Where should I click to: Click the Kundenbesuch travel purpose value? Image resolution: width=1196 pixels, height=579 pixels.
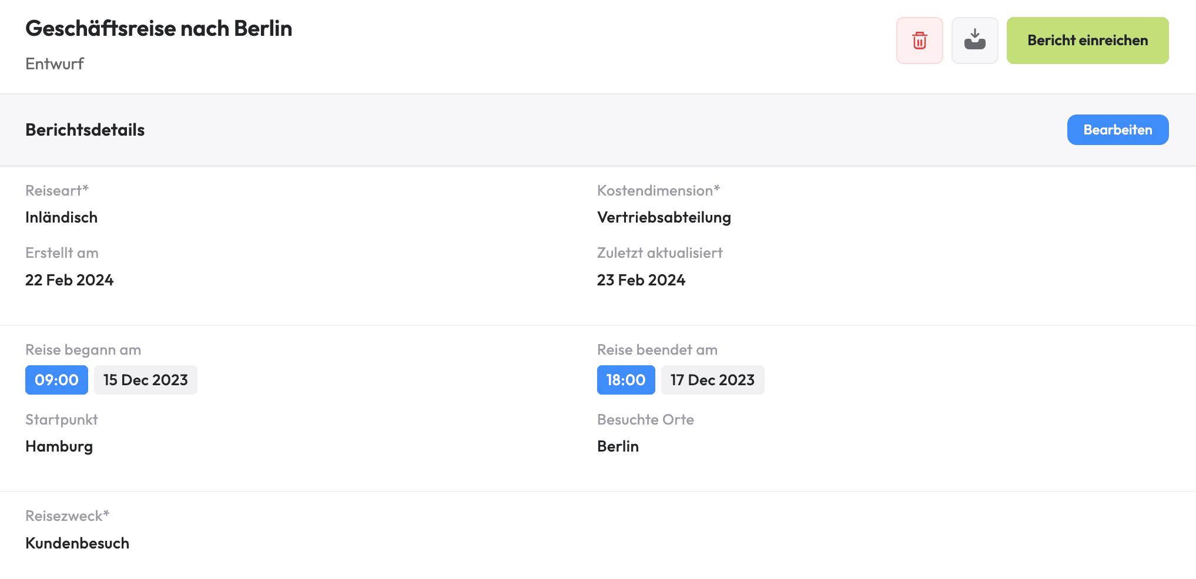[x=78, y=543]
